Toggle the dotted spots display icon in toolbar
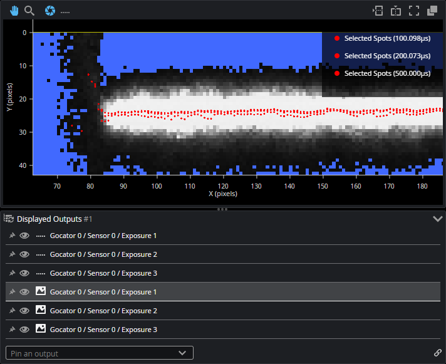The width and height of the screenshot is (446, 364). [65, 11]
